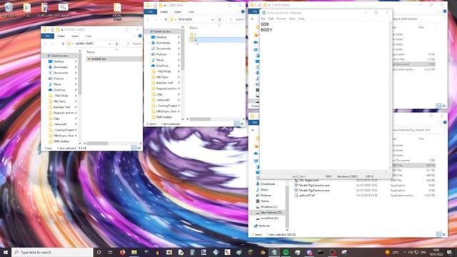Open Spotify from the taskbar
The width and height of the screenshot is (457, 257).
(286, 252)
